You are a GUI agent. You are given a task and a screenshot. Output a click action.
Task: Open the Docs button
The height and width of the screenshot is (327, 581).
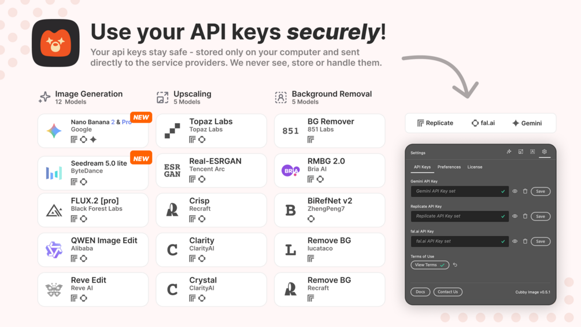tap(420, 292)
